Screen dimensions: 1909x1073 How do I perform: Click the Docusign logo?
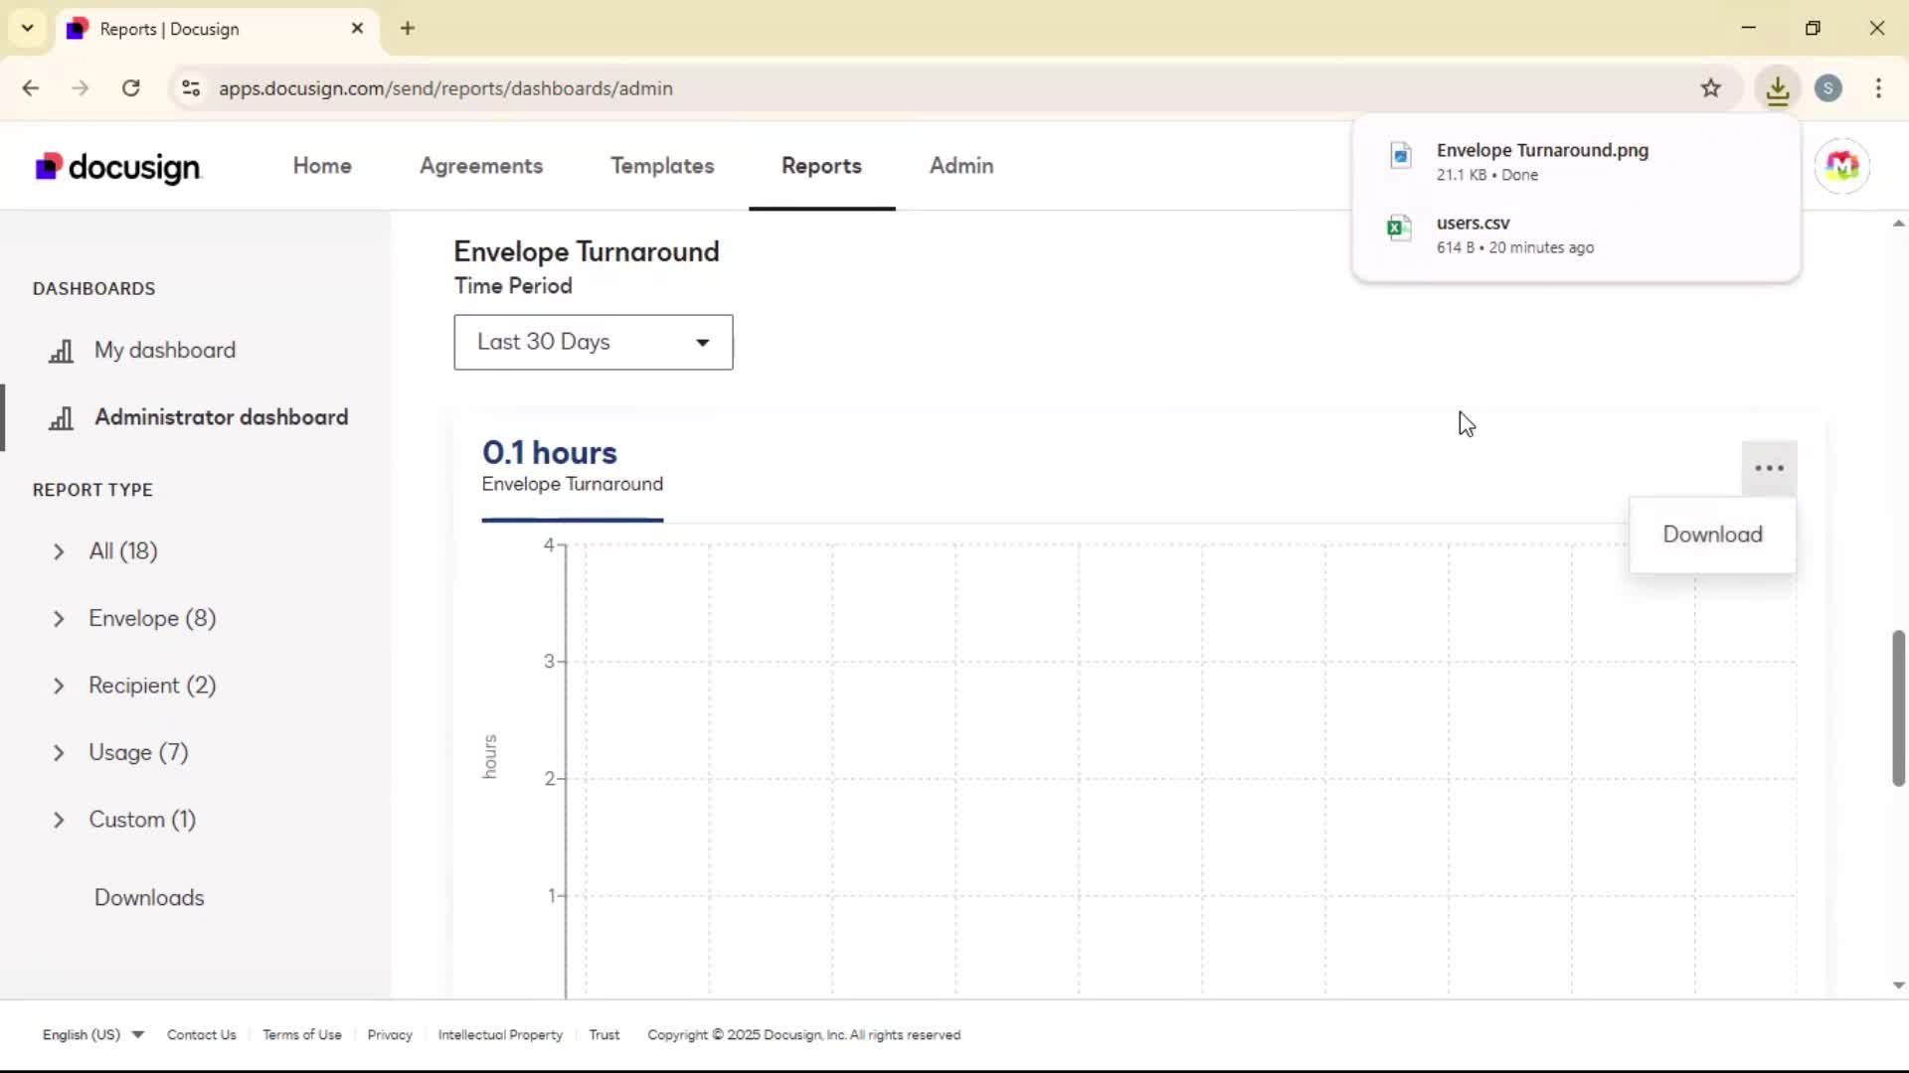pyautogui.click(x=117, y=167)
